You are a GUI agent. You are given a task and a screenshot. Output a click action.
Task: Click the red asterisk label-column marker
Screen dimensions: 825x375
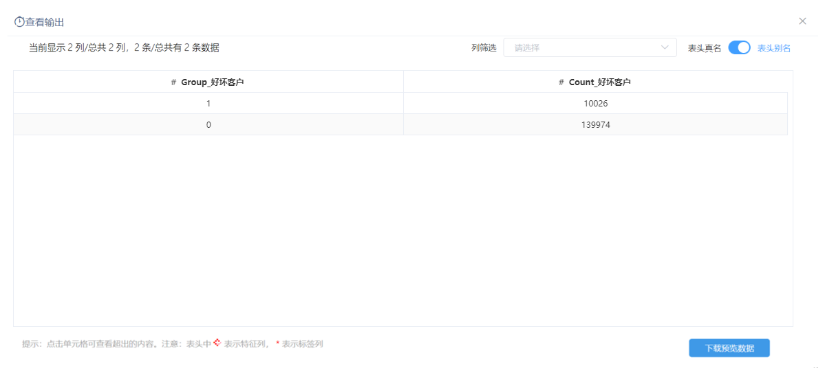click(277, 345)
